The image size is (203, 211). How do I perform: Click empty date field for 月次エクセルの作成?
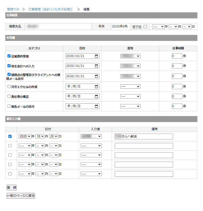coord(83,87)
